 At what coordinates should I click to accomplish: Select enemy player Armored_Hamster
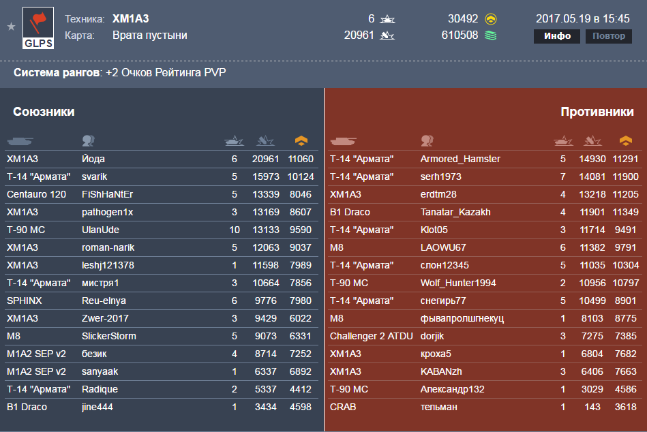pyautogui.click(x=460, y=159)
